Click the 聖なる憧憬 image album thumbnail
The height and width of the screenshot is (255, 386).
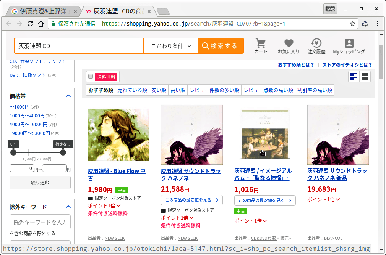[265, 135]
